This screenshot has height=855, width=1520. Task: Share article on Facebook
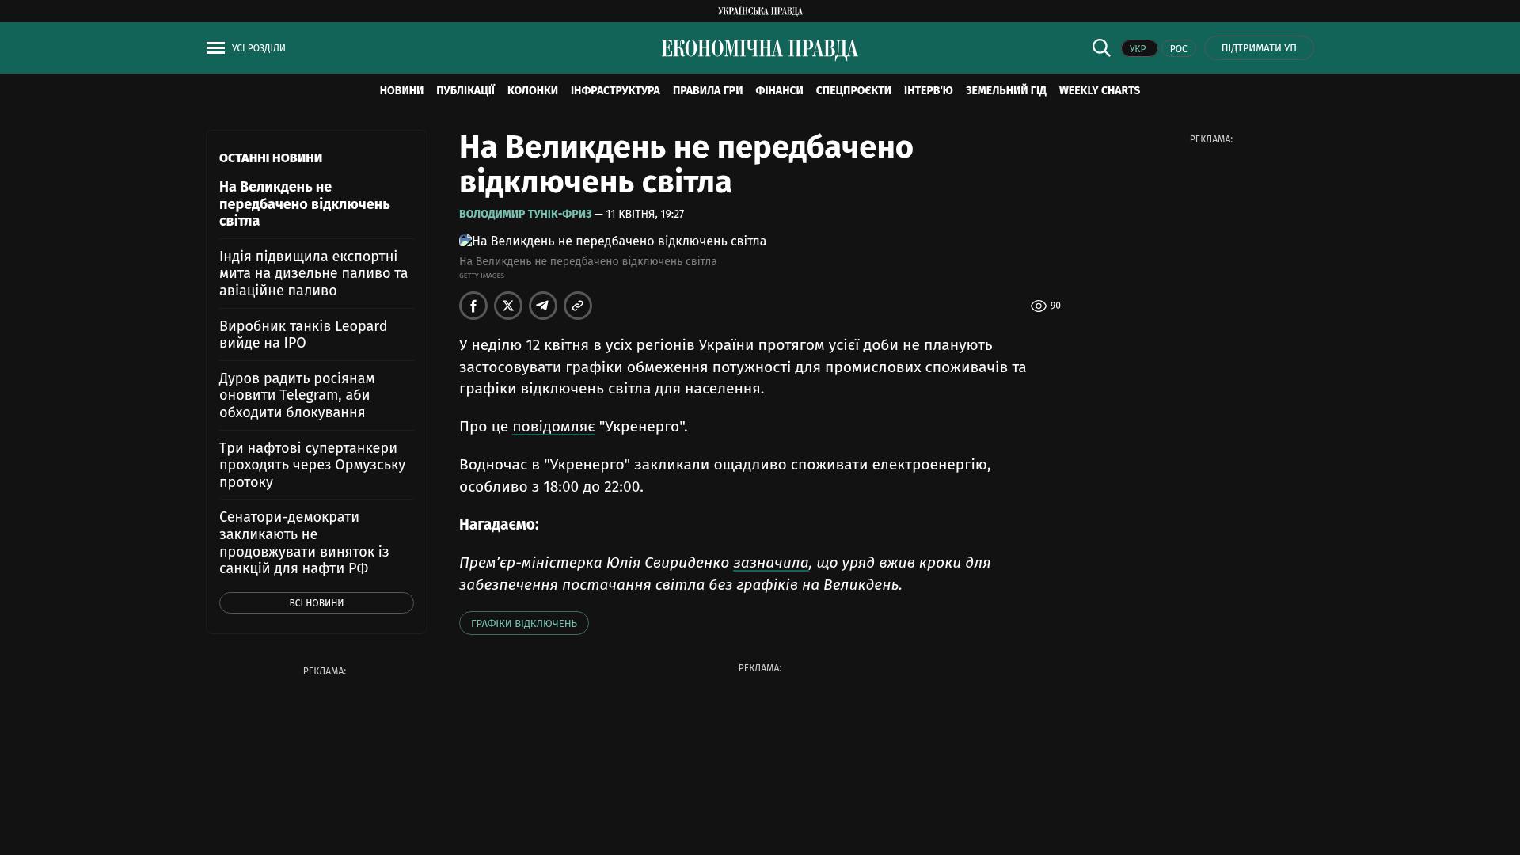(x=473, y=306)
